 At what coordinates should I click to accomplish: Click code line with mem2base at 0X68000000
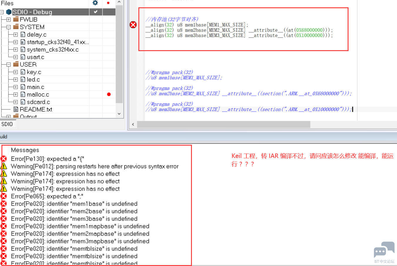point(239,30)
